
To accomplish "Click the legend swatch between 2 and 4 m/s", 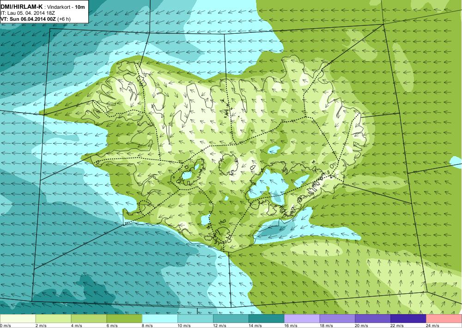I will click(x=53, y=319).
